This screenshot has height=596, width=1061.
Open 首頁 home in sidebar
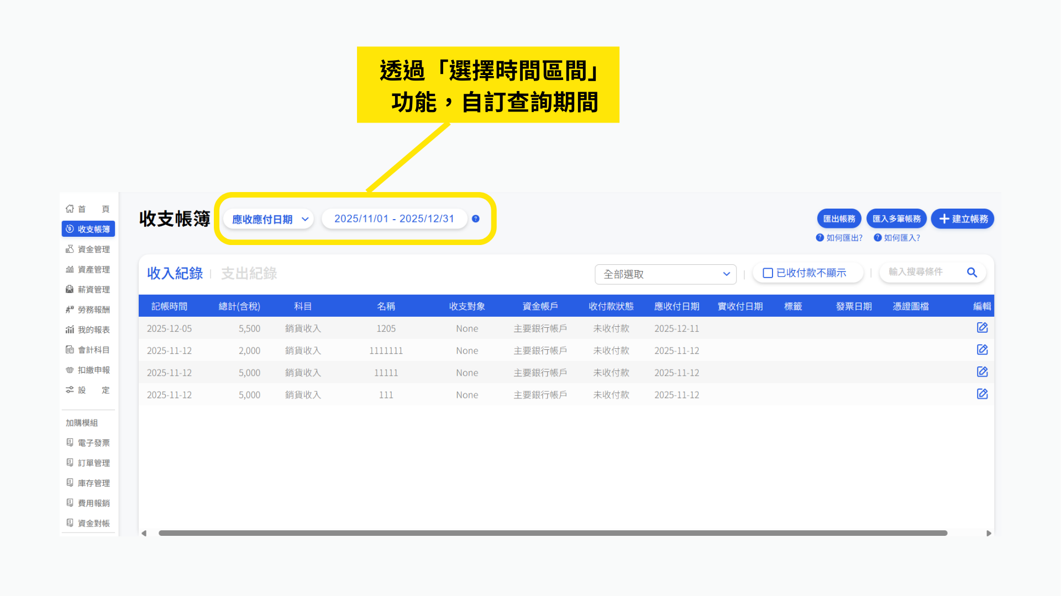point(88,209)
